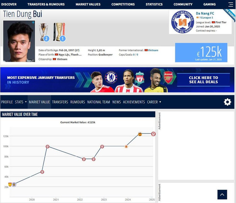Open the Tien Dung Bui player portrait
Viewport: 236px width, 203px height.
[x=19, y=41]
